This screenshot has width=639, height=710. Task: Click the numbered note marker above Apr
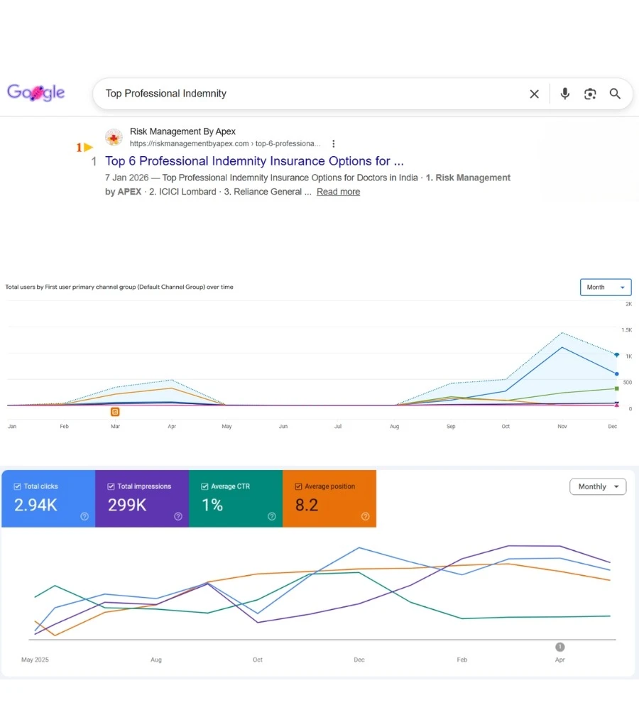[x=559, y=647]
